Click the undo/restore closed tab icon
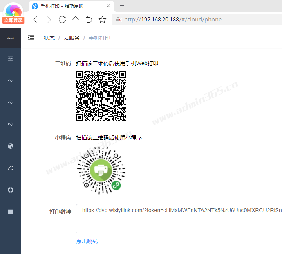 (89, 20)
